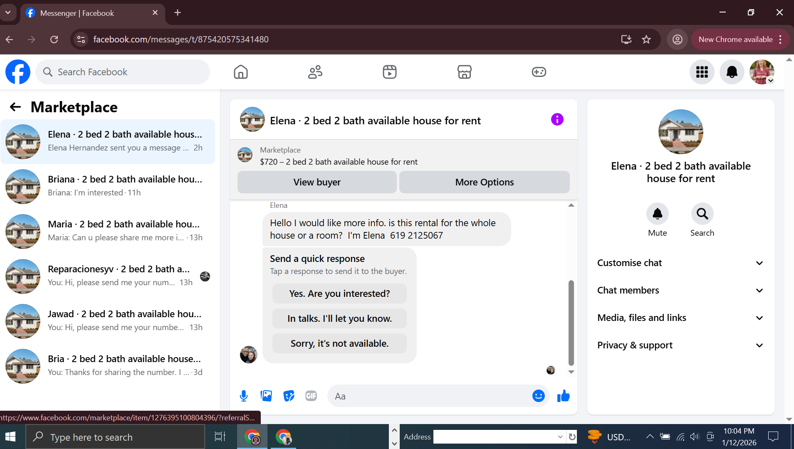794x449 pixels.
Task: Click the chat scrollbar down arrow
Action: pyautogui.click(x=571, y=372)
